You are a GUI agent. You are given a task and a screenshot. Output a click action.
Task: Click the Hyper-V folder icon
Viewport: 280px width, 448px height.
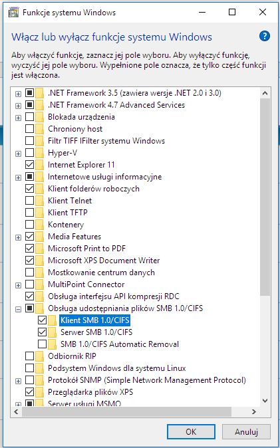[39, 153]
